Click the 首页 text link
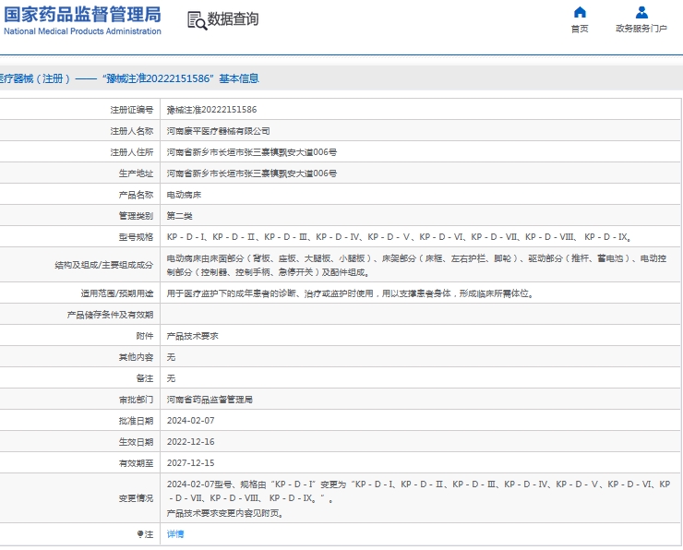The width and height of the screenshot is (683, 550). (580, 29)
